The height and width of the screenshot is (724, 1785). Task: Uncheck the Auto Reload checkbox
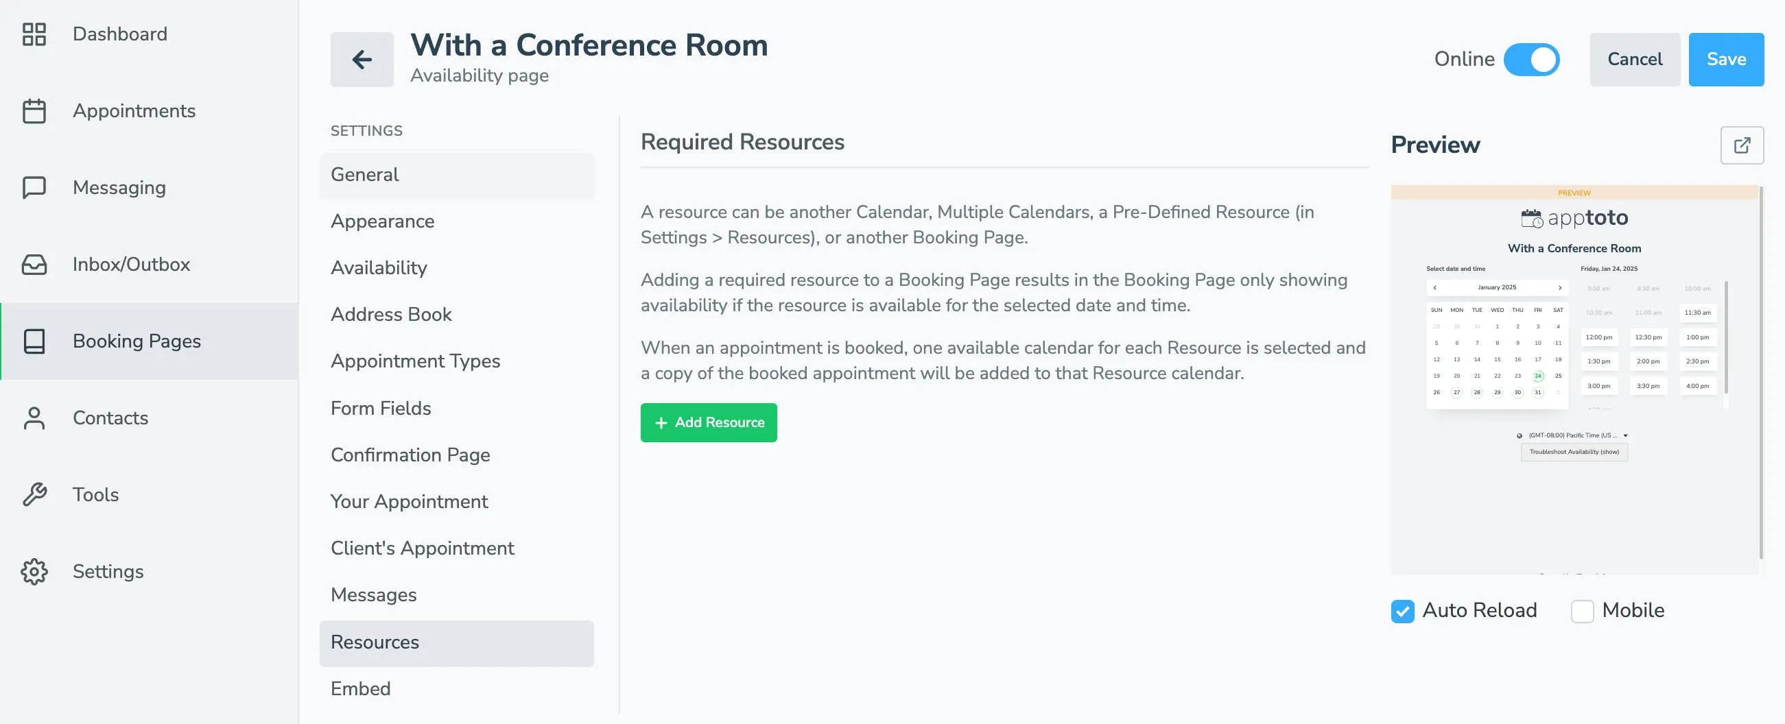[x=1404, y=611]
